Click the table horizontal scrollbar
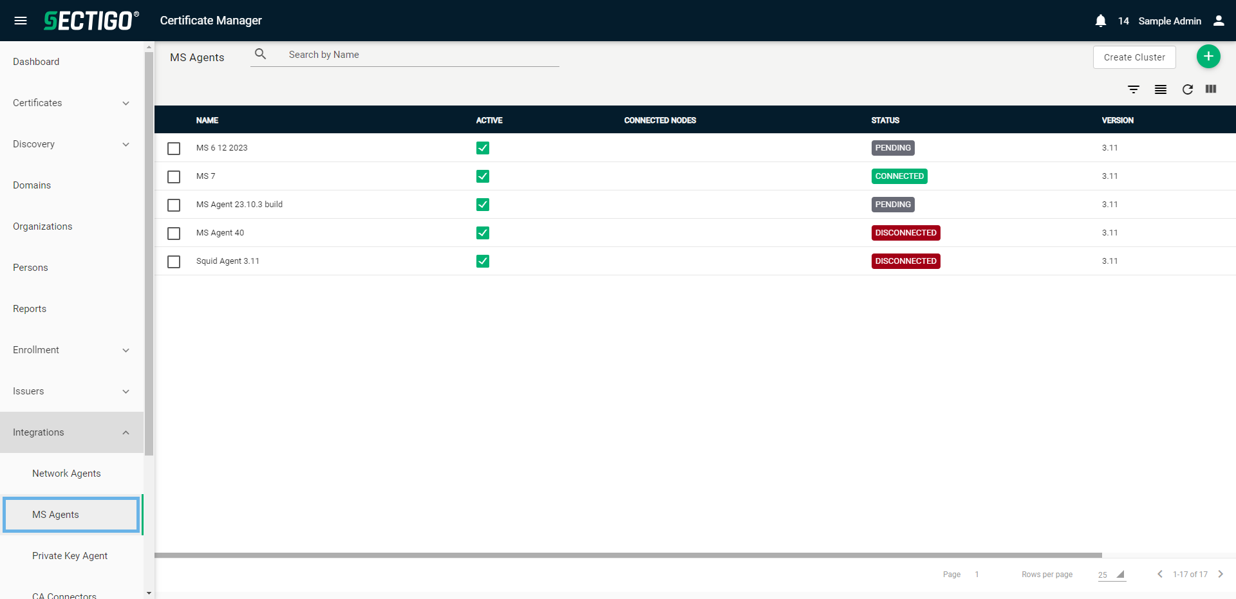The height and width of the screenshot is (599, 1236). (x=628, y=555)
